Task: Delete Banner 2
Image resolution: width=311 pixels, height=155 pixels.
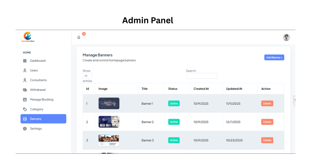Action: pos(267,122)
